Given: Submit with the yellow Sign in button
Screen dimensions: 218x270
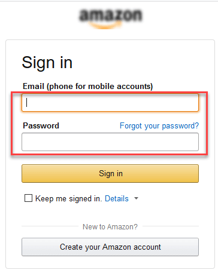Looking at the screenshot, I should click(x=110, y=173).
